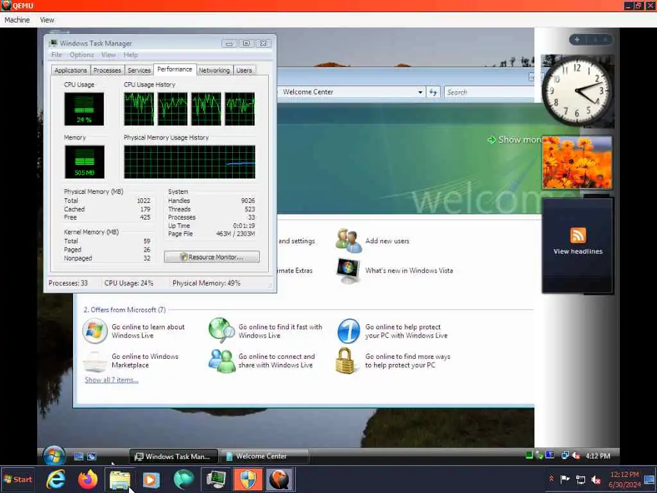Click Show desktop quick launch icon
Image resolution: width=657 pixels, height=493 pixels.
(78, 456)
